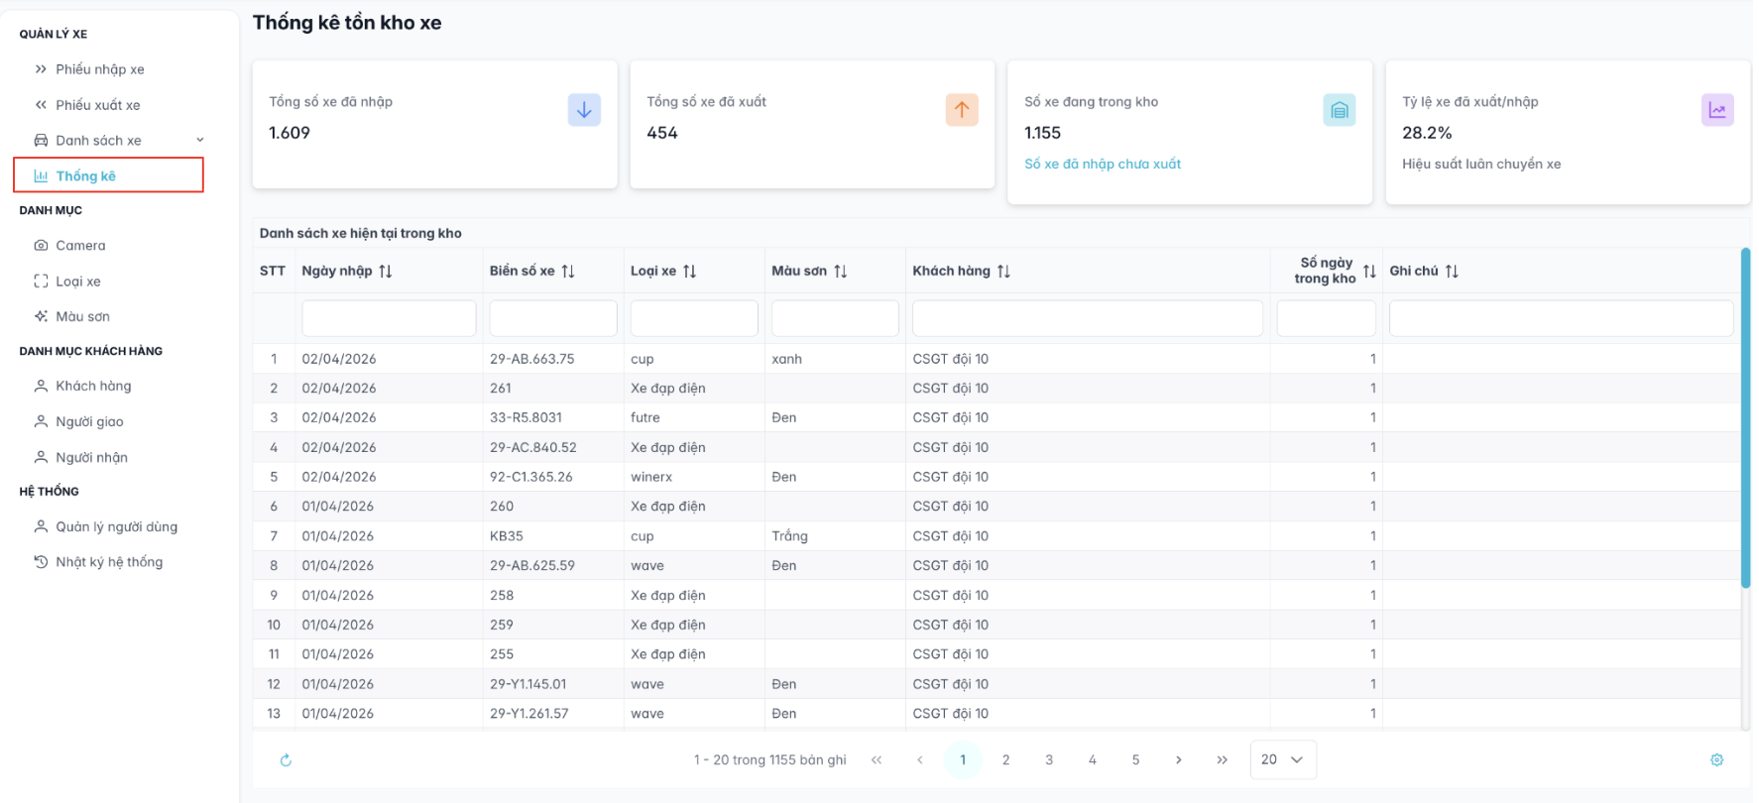Open Phiếu nhập xe menu item
Screen dimensions: 1759x803
click(x=99, y=69)
